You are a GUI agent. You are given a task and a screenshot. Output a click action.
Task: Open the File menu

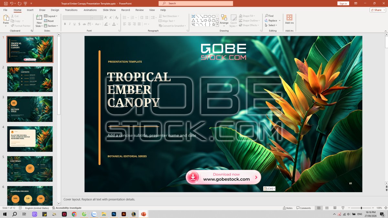pyautogui.click(x=5, y=10)
